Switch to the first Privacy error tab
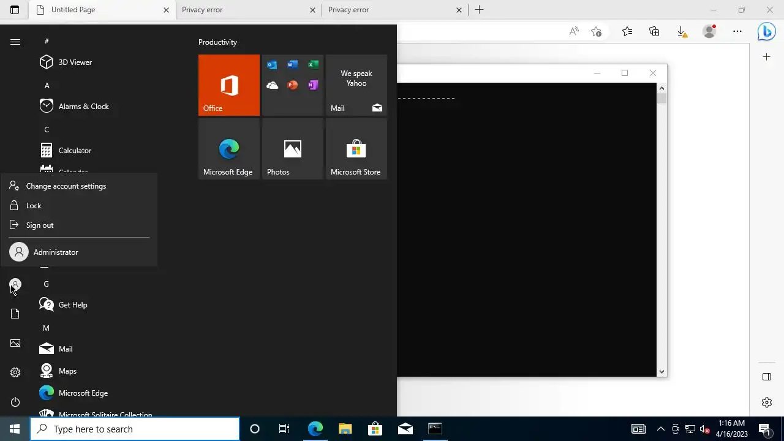784x441 pixels. (x=247, y=10)
